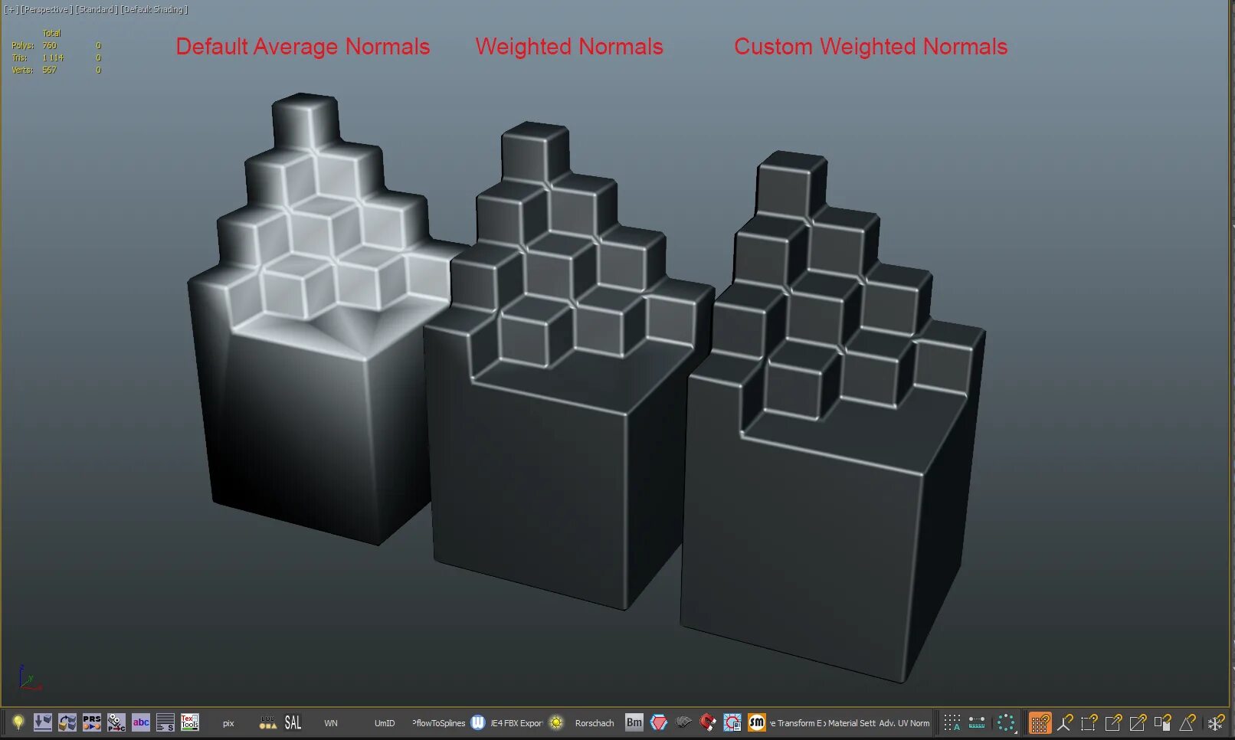Open the abc text script tool
This screenshot has width=1235, height=740.
point(141,722)
